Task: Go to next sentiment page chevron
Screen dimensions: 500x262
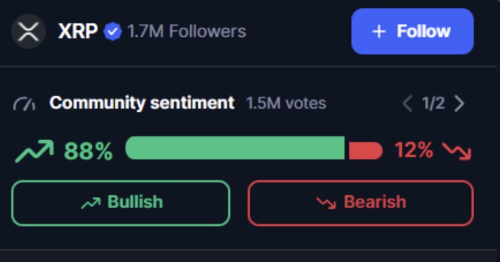Action: coord(459,103)
